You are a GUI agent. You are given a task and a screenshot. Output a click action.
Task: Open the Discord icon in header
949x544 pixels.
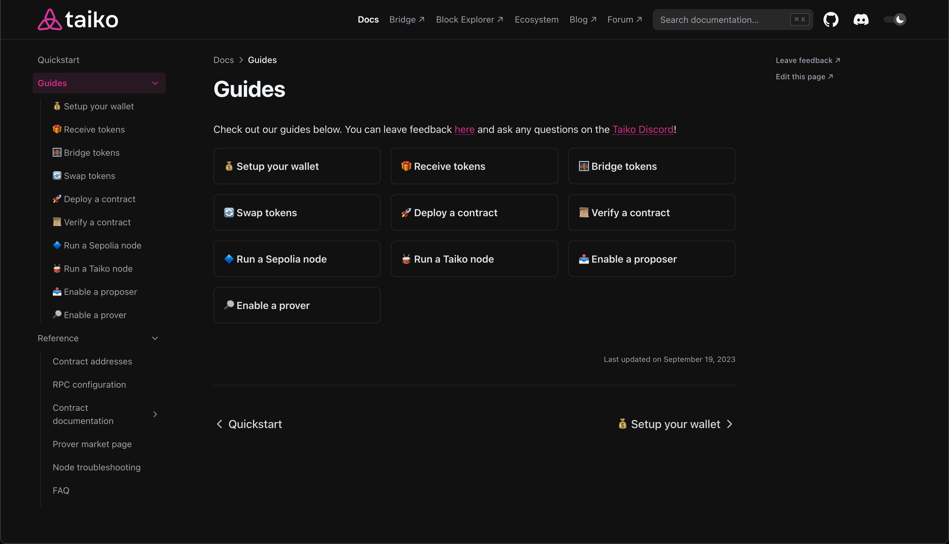[x=861, y=19]
